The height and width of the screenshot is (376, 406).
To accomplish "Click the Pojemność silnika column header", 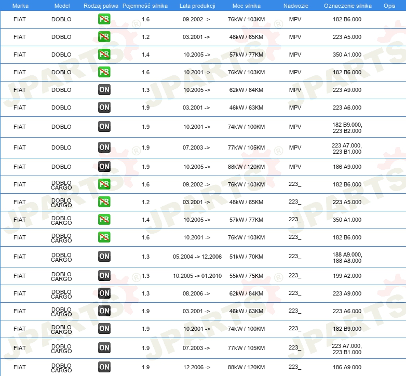I will pyautogui.click(x=145, y=6).
